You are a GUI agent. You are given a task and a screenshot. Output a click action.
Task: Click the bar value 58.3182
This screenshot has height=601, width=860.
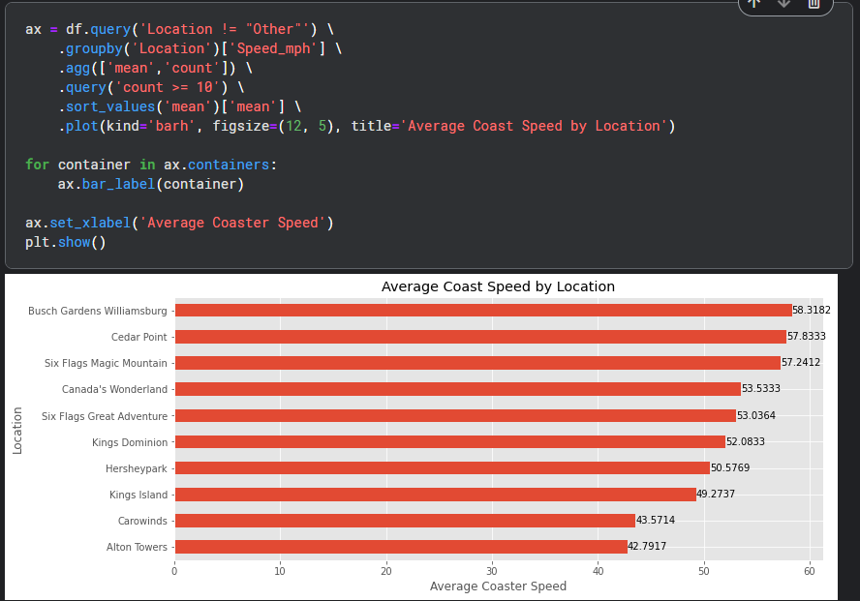point(812,310)
